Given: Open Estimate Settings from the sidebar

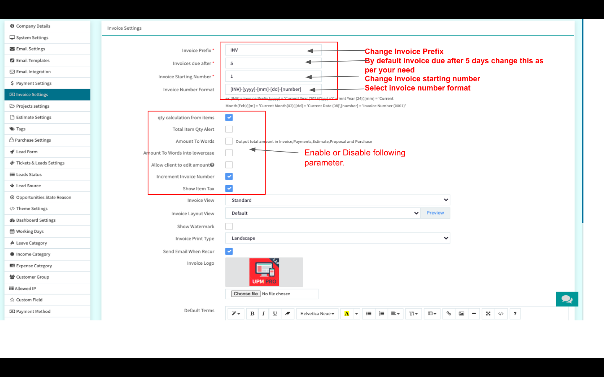Looking at the screenshot, I should coord(34,117).
